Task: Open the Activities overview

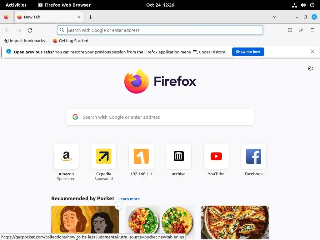Action: 16,5
